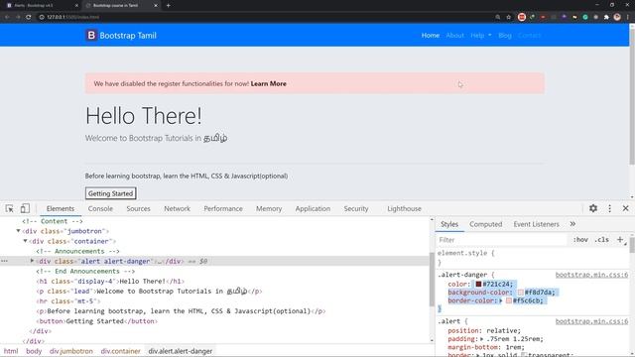The image size is (635, 357).
Task: Click the #721c24 color swatch
Action: (x=478, y=285)
